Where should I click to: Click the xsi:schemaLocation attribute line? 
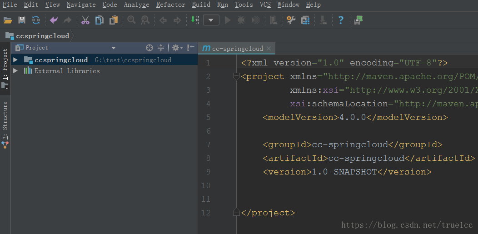(x=384, y=104)
